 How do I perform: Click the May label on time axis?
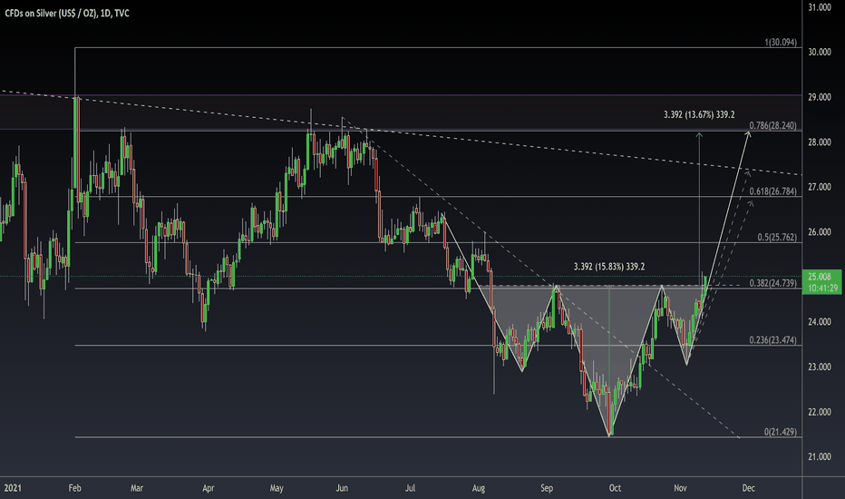(277, 488)
